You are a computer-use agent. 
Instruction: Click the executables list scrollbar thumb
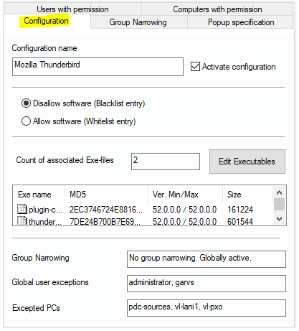coord(279,204)
